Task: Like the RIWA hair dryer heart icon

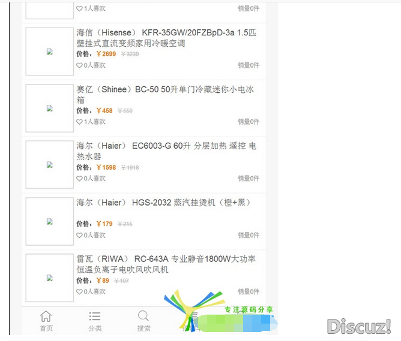Action: (x=79, y=291)
